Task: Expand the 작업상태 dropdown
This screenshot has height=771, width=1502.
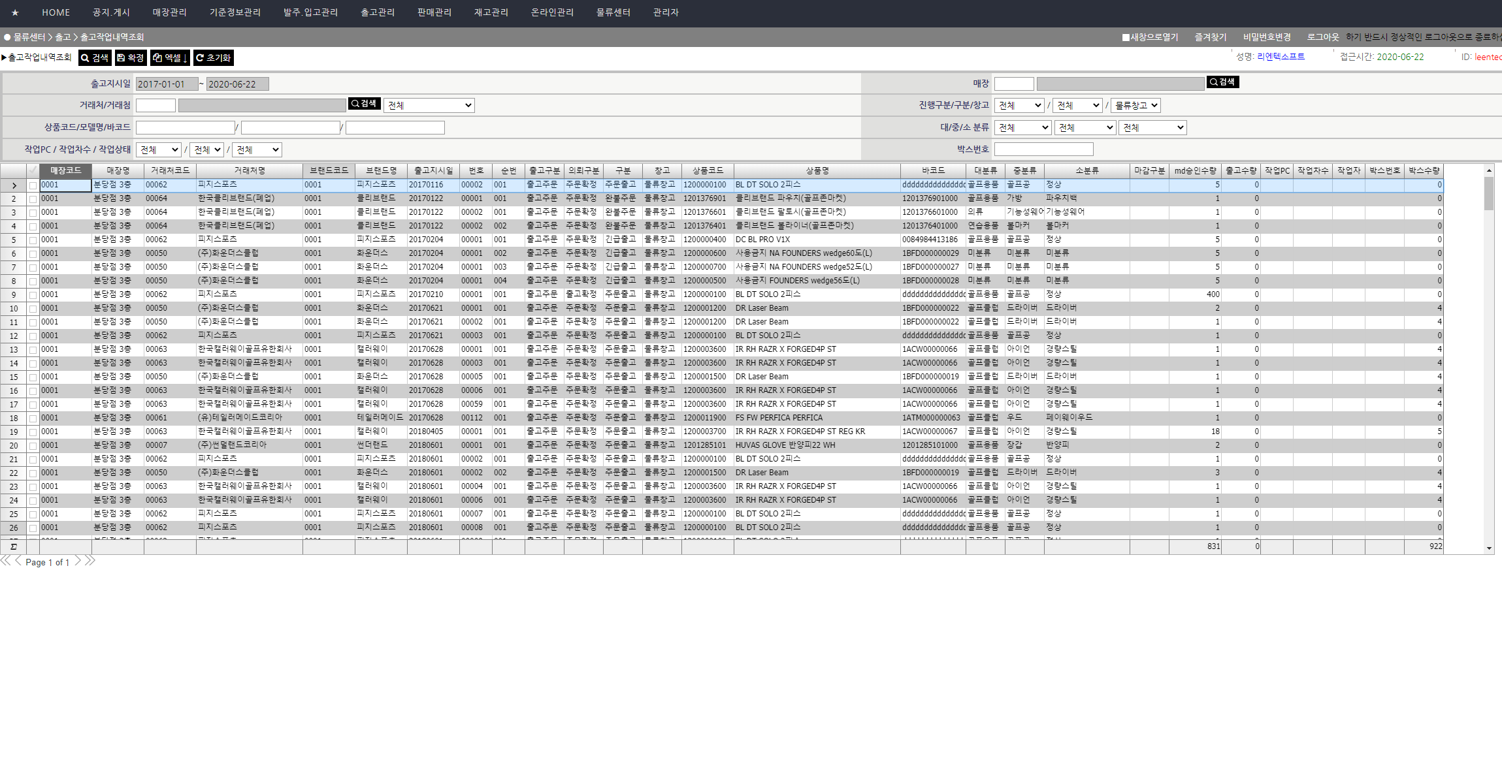Action: pyautogui.click(x=257, y=149)
